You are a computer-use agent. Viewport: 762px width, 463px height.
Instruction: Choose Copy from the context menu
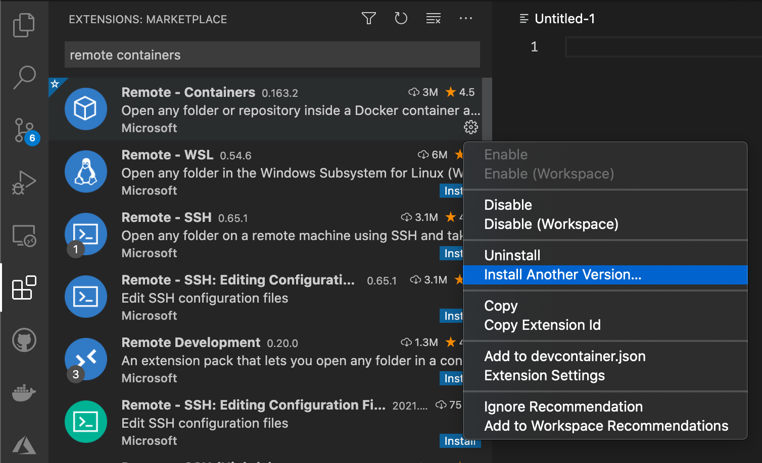coord(605,306)
